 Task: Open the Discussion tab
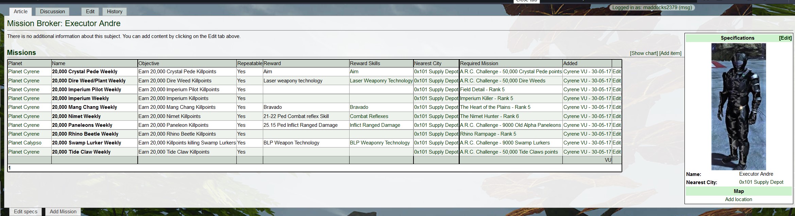point(52,12)
